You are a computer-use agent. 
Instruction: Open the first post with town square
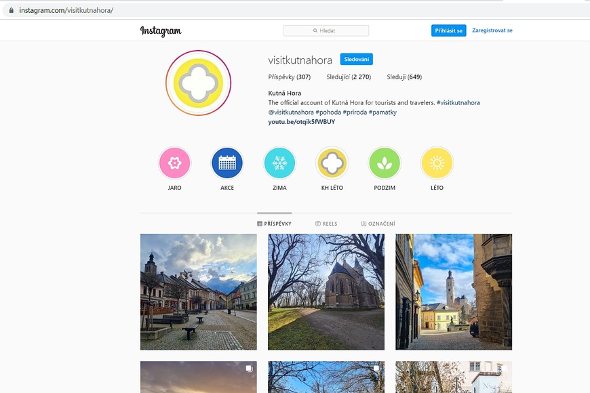point(198,292)
